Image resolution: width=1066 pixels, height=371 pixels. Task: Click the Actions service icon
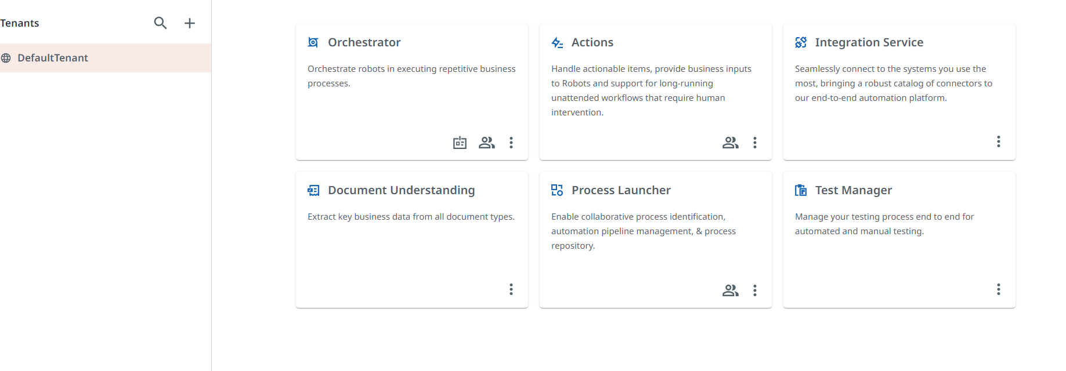point(557,42)
